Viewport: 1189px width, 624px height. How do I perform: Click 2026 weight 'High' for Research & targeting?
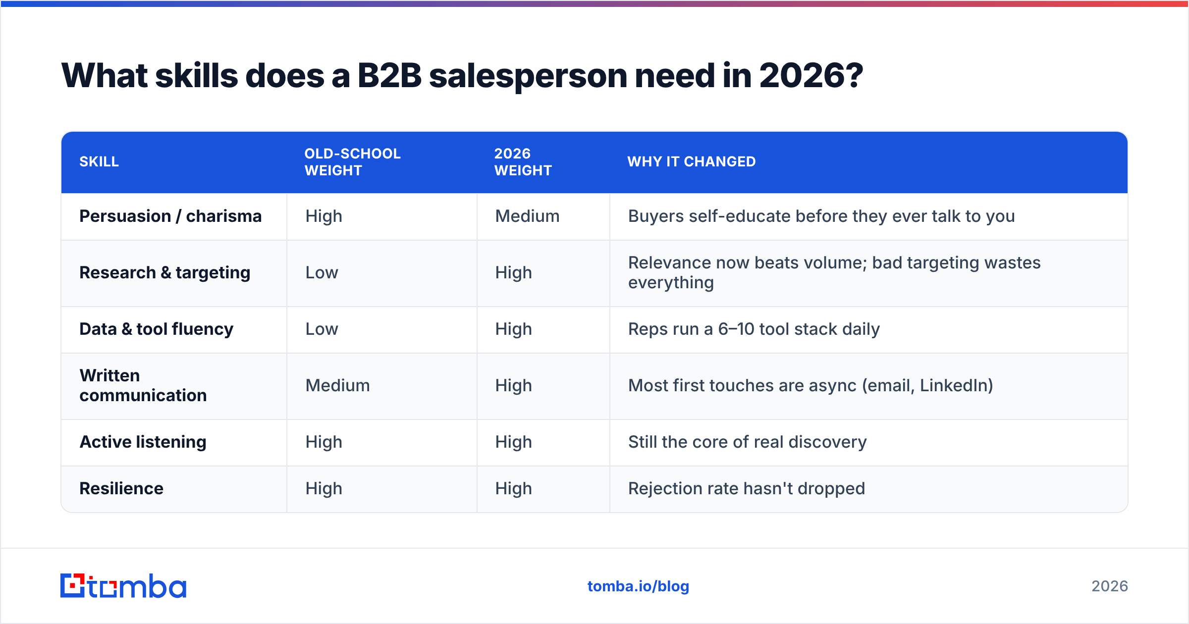[x=513, y=273]
